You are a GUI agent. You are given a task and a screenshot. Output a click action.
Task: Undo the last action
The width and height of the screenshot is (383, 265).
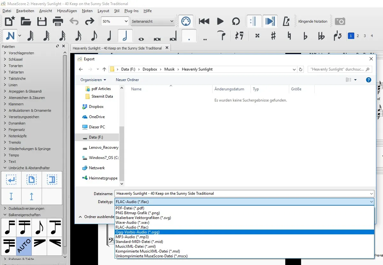(x=74, y=21)
